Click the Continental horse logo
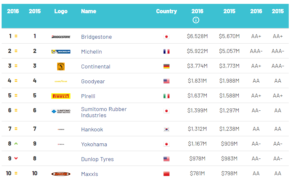Image resolution: width=292 pixels, height=184 pixels. 61,66
